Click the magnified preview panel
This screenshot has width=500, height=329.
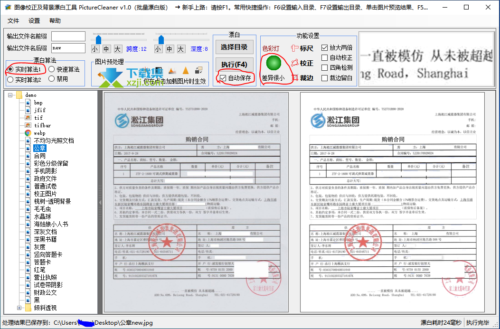pos(426,59)
